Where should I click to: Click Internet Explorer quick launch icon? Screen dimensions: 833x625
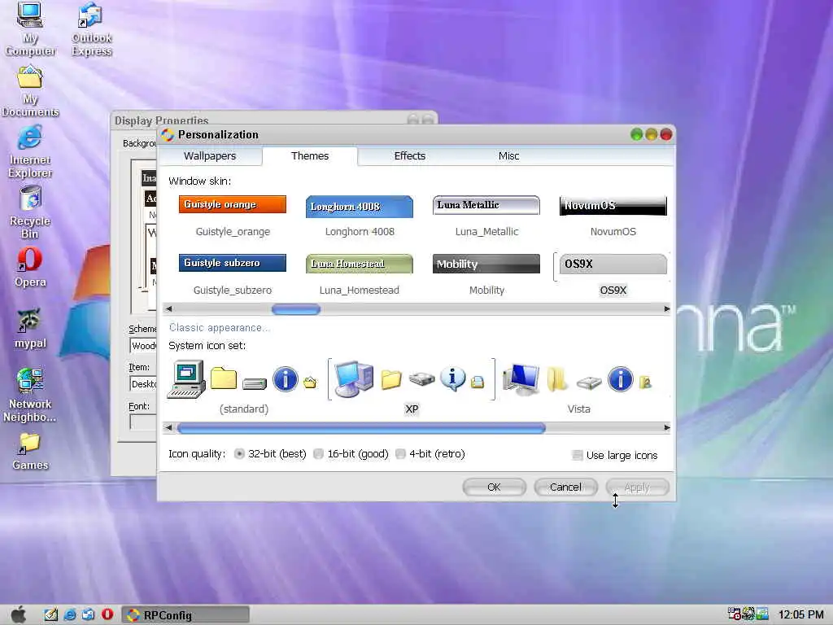[x=70, y=614]
